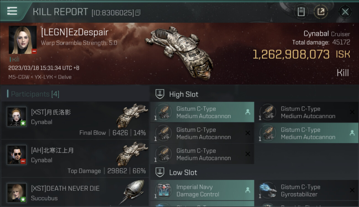Select participant 月氏洛影 portrait
The image size is (359, 207).
point(17,117)
